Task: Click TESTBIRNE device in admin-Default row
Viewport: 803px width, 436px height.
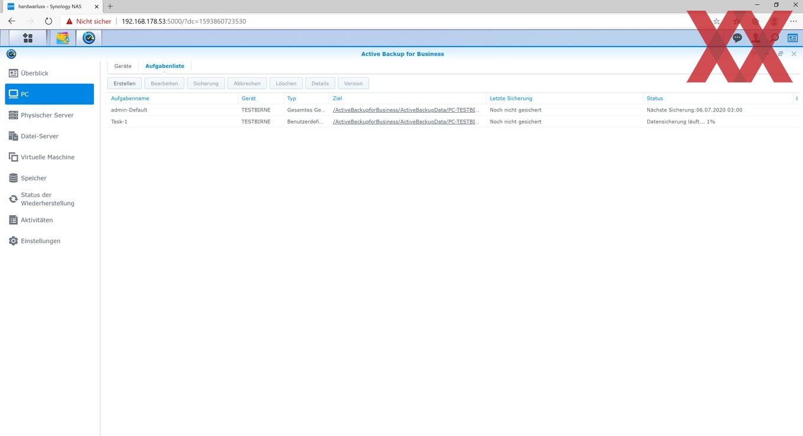Action: tap(256, 110)
